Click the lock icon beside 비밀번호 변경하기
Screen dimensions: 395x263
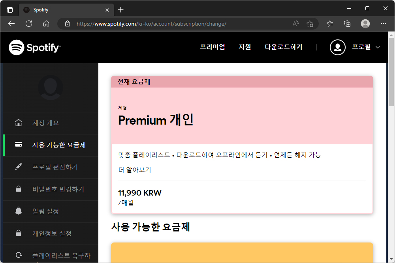click(19, 189)
